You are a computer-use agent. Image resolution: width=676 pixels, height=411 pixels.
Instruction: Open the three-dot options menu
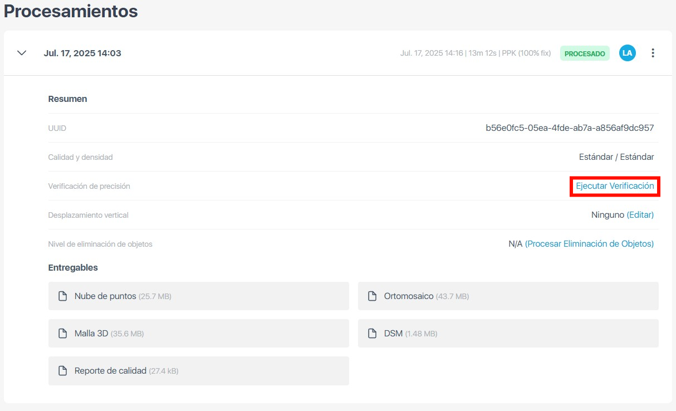click(653, 53)
